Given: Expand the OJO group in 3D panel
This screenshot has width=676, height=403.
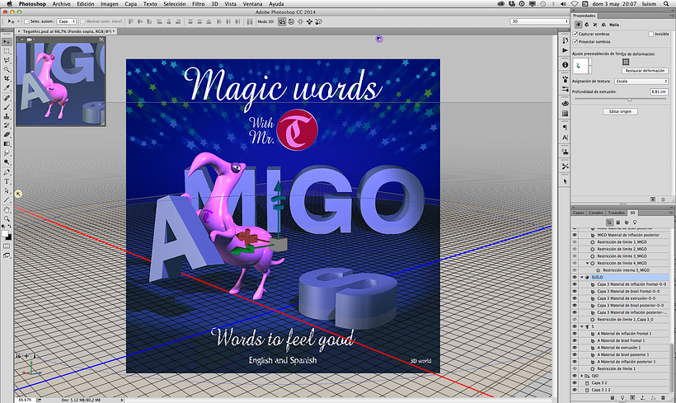Looking at the screenshot, I should point(583,375).
